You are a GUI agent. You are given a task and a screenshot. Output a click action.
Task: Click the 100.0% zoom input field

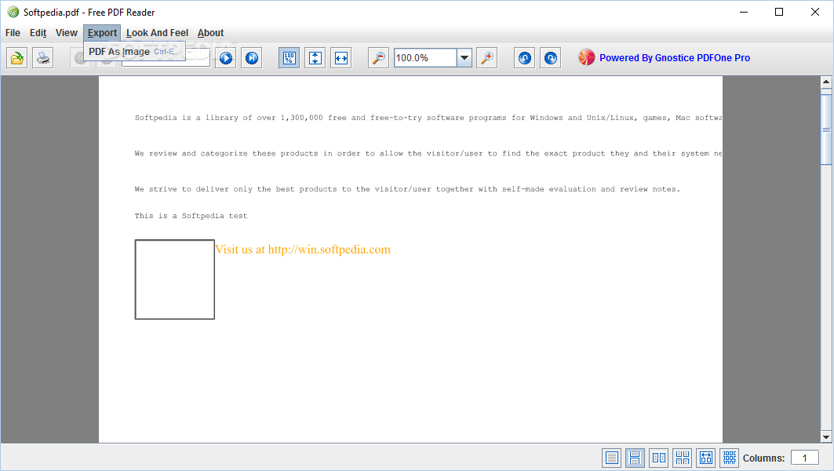(425, 58)
